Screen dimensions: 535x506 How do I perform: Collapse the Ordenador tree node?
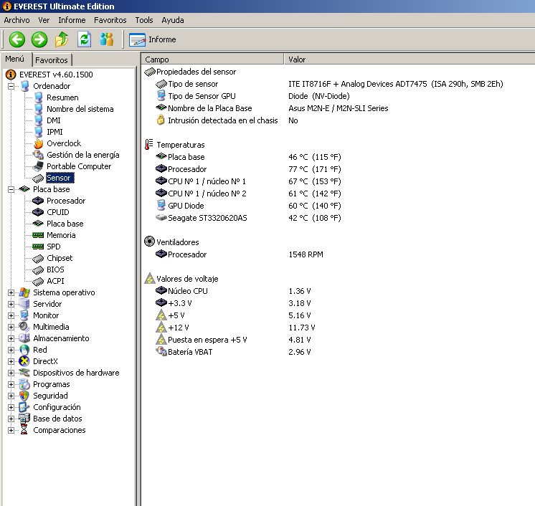click(x=11, y=86)
